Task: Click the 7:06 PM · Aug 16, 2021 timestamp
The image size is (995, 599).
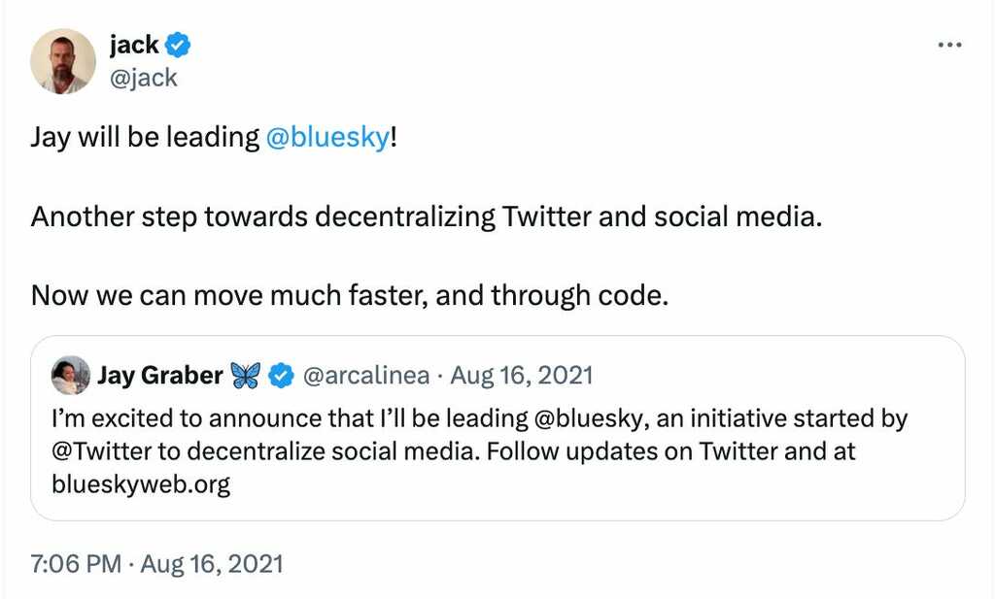Action: coord(156,564)
